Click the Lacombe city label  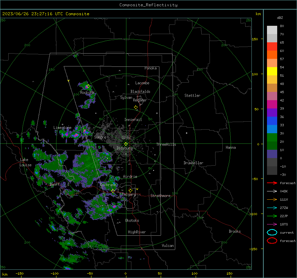click(x=142, y=83)
